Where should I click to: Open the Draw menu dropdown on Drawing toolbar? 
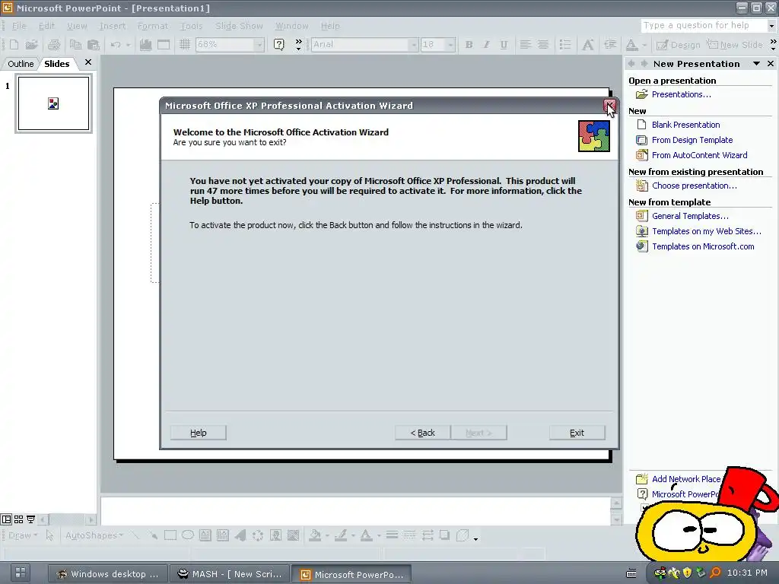(x=23, y=535)
